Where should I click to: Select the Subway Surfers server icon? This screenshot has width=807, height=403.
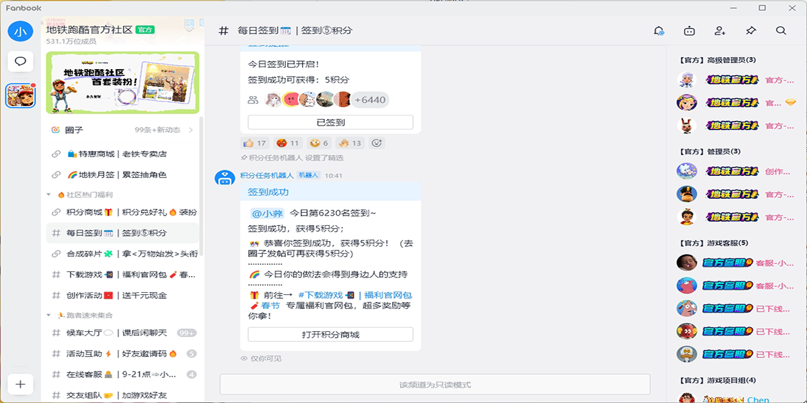pos(21,96)
